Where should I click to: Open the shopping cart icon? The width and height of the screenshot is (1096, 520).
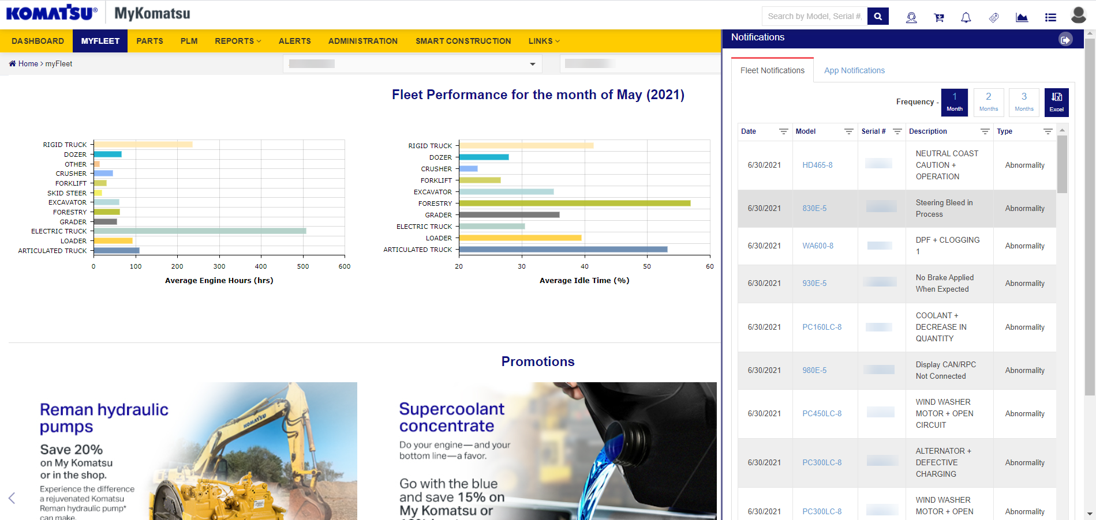(x=939, y=17)
